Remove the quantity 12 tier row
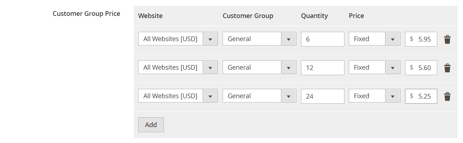The height and width of the screenshot is (143, 463). point(447,68)
